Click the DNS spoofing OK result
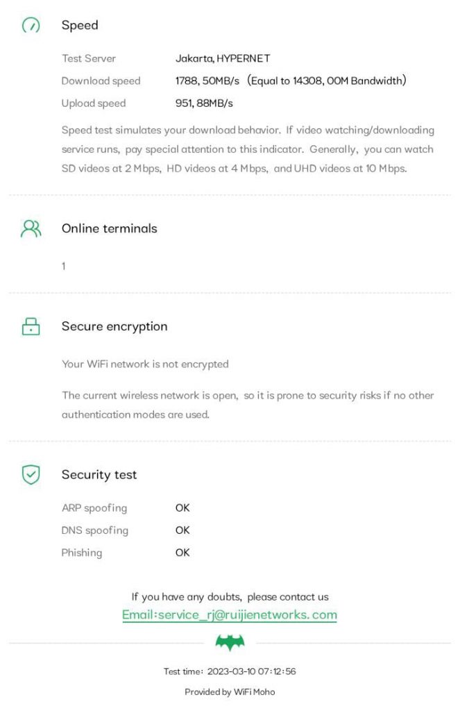Screen dimensions: 460x711 182,530
